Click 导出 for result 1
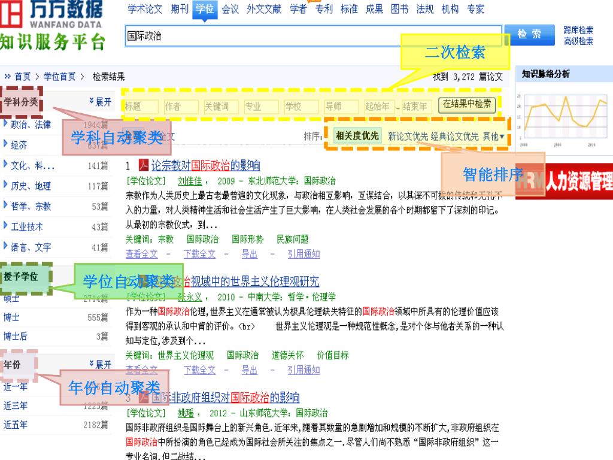This screenshot has height=460, width=613. 250,254
